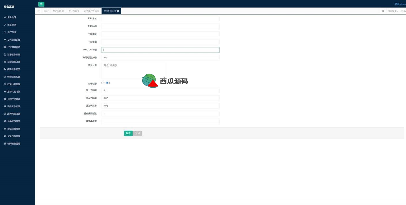This screenshot has height=205, width=406.
Task: Click the 第二代比率 field showing 0.07
Action: [x=160, y=98]
